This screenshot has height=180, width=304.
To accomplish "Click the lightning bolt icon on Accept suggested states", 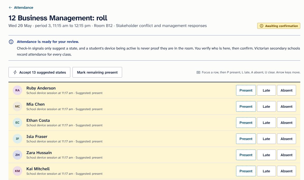I will tap(15, 72).
